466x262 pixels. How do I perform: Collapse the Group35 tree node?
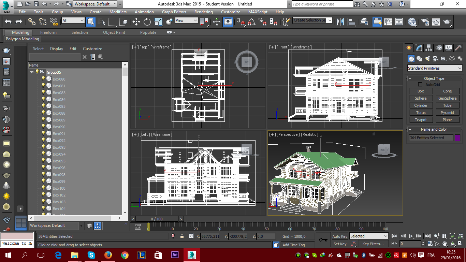pyautogui.click(x=32, y=72)
